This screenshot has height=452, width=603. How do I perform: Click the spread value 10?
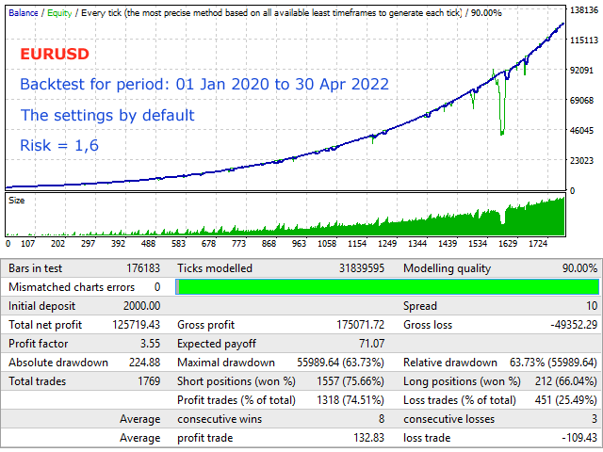tap(592, 306)
